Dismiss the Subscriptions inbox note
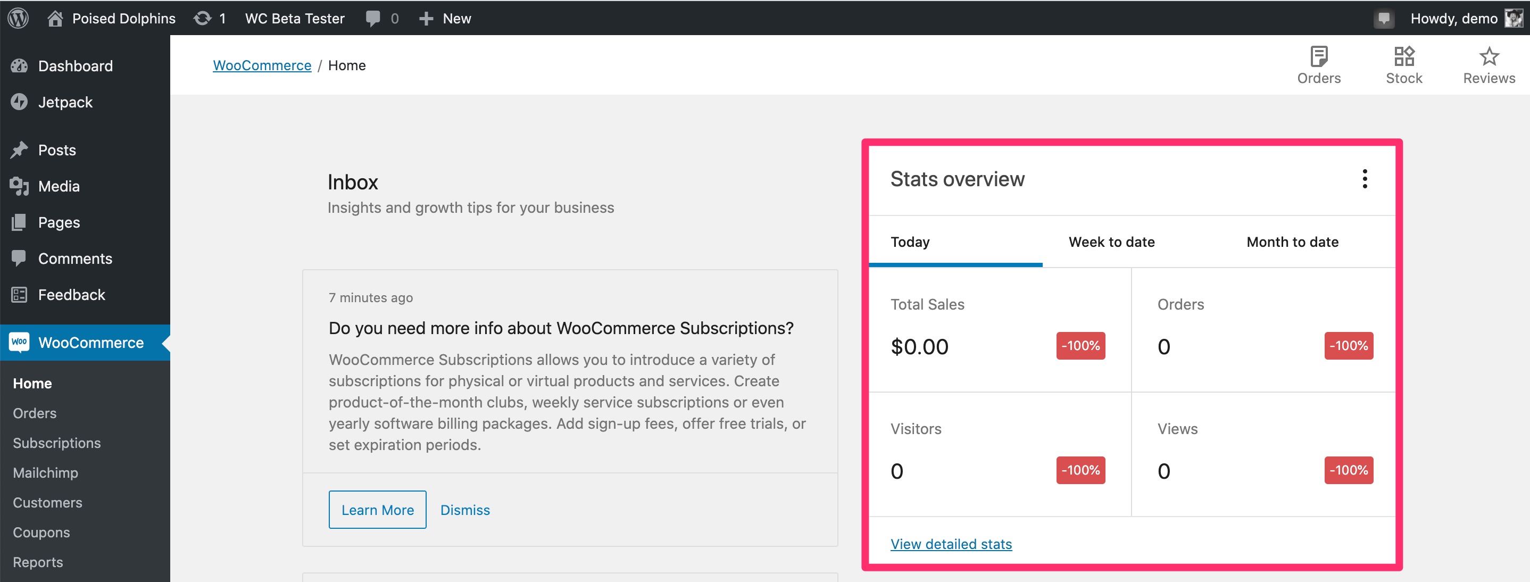 pyautogui.click(x=465, y=510)
